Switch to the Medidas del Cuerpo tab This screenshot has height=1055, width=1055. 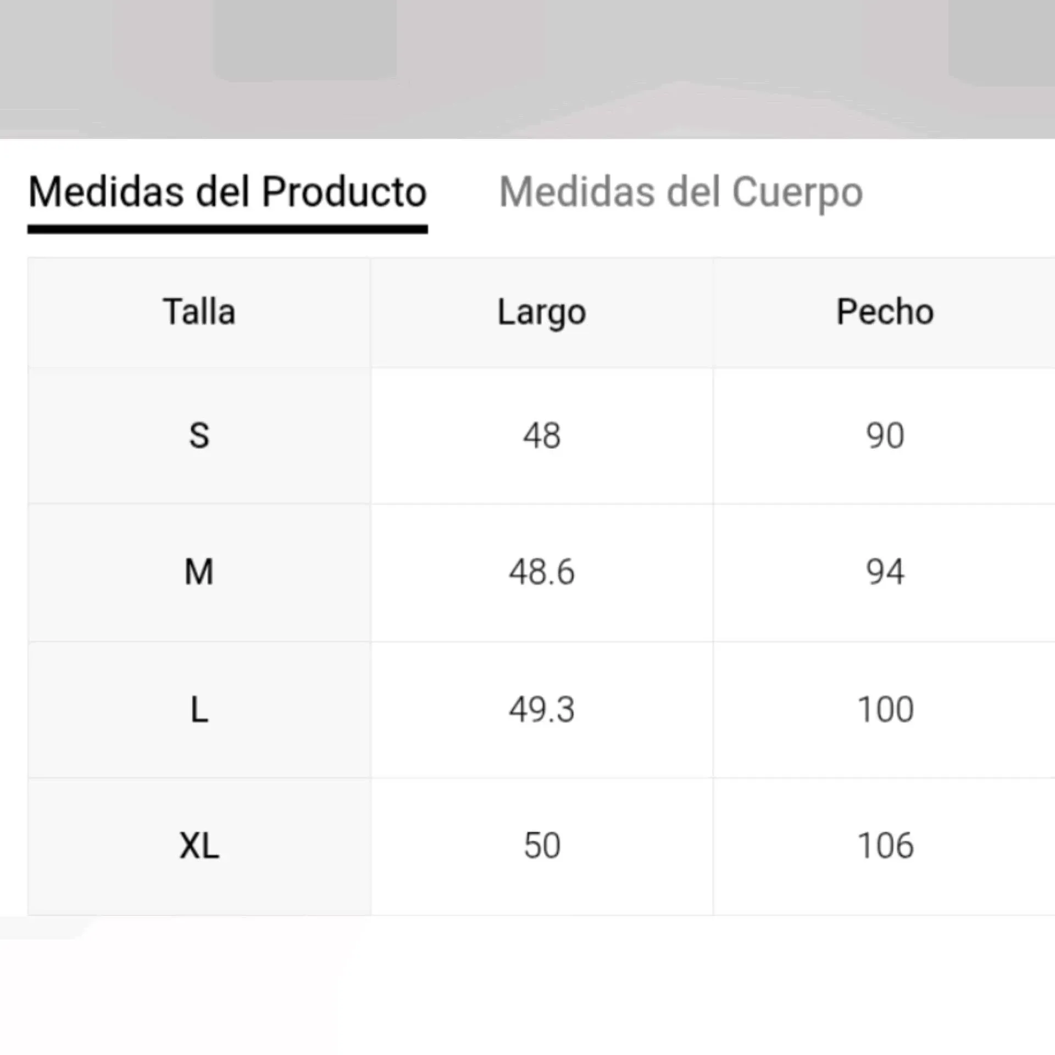681,192
